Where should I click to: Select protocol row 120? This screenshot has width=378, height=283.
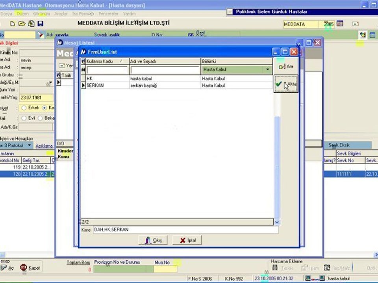point(27,174)
